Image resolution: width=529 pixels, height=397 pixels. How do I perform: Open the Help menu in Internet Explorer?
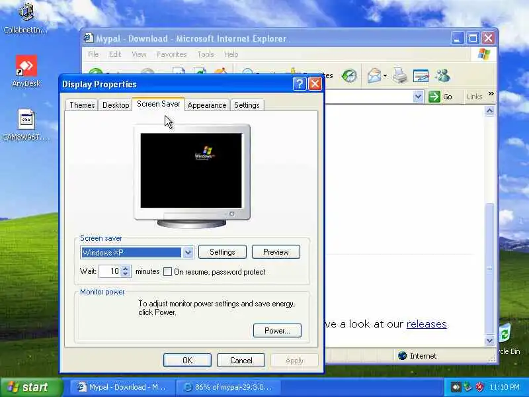[x=231, y=54]
